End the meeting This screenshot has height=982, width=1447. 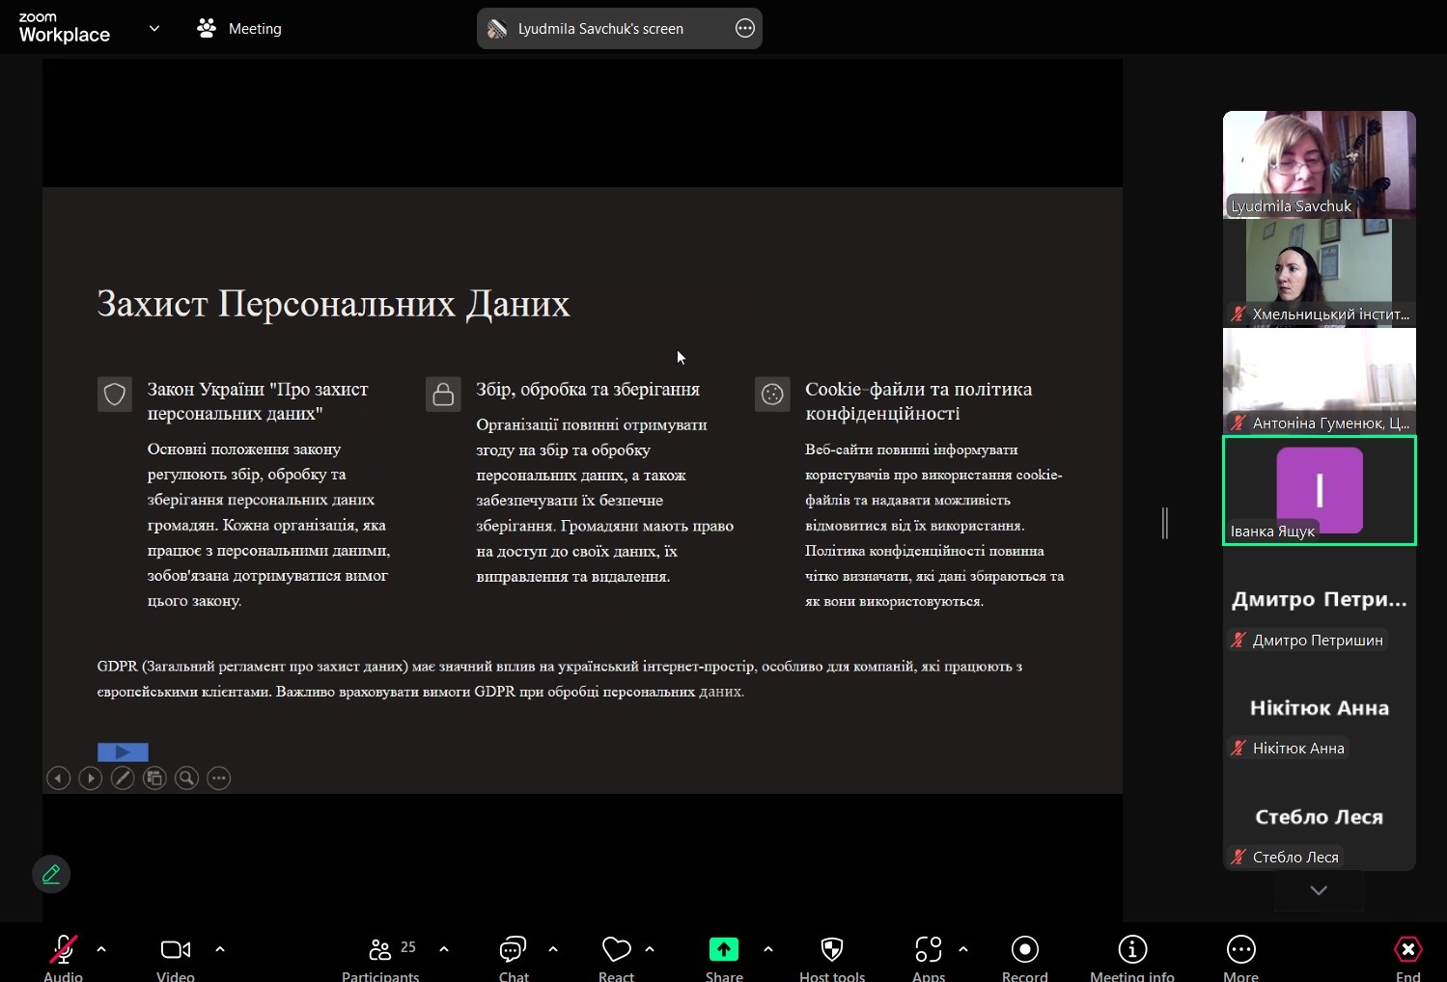coord(1407,951)
